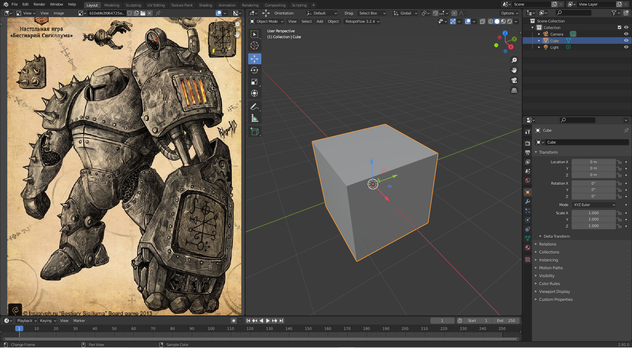Hide the Cube in the outliner
This screenshot has height=348, width=632.
(626, 40)
